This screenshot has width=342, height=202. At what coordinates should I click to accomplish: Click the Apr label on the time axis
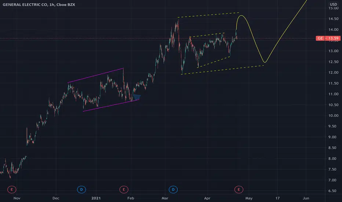(x=207, y=198)
